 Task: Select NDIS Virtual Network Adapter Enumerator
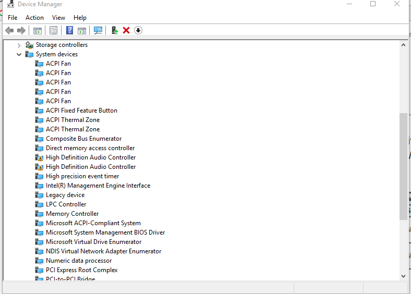pos(104,251)
